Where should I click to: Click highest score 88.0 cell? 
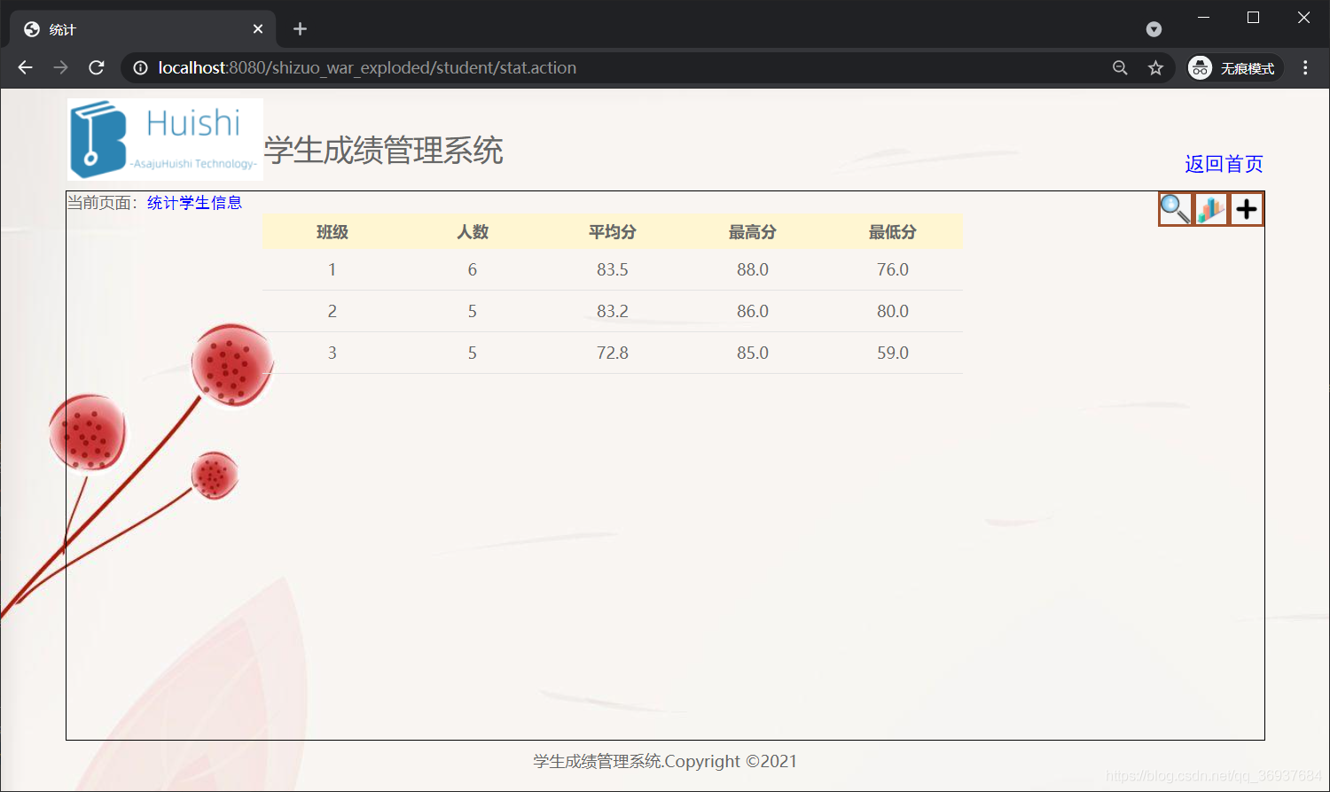(x=753, y=269)
